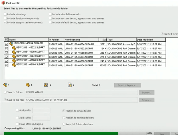Click the size cell reading 283 K
The width and height of the screenshot is (178, 135).
point(103,53)
